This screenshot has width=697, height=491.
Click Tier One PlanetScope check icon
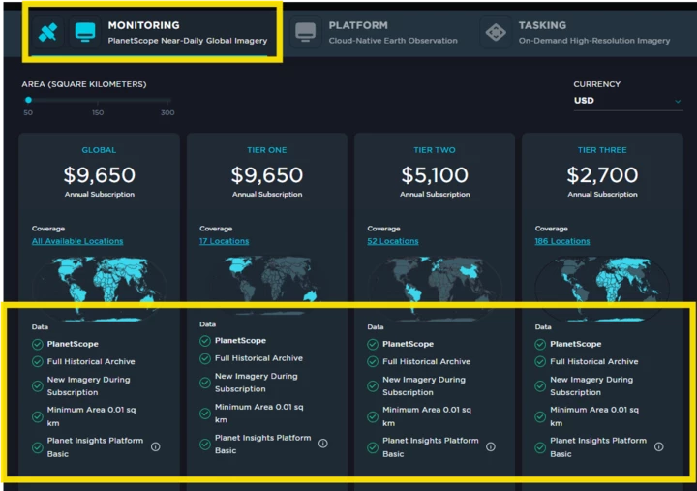(205, 341)
